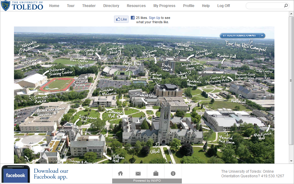
Task: Focus the search input field
Action: [x=265, y=6]
